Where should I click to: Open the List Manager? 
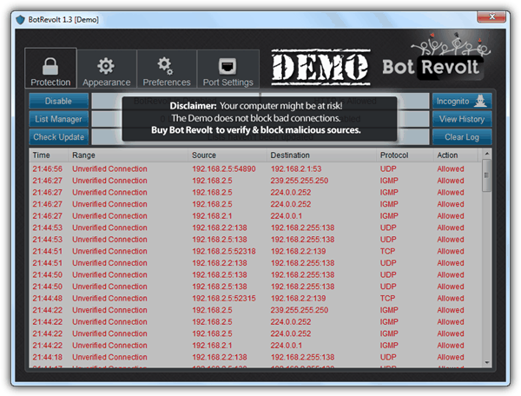point(58,119)
